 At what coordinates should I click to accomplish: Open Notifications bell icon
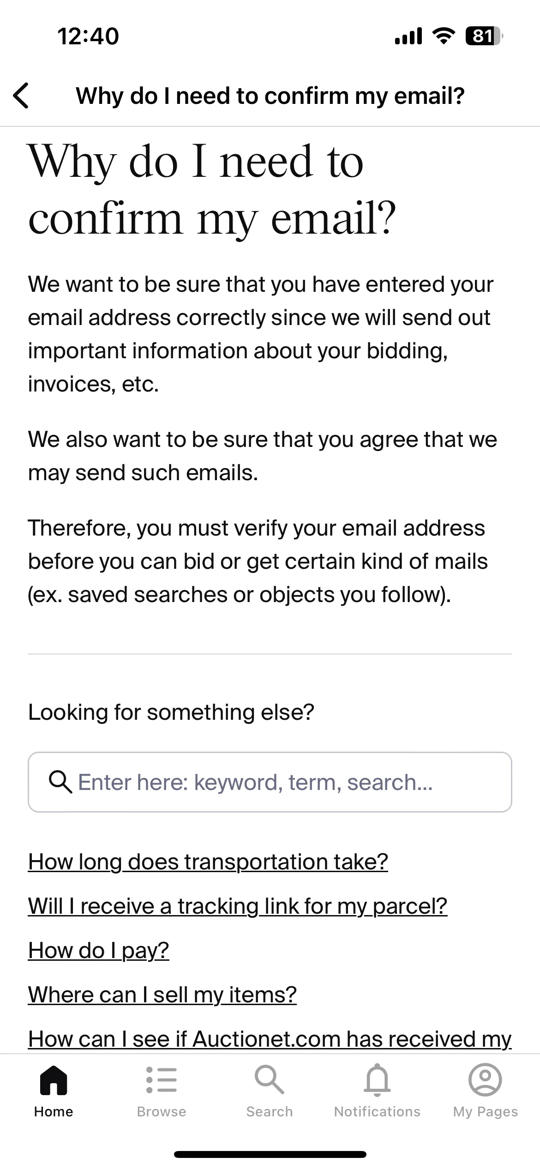click(x=378, y=1079)
